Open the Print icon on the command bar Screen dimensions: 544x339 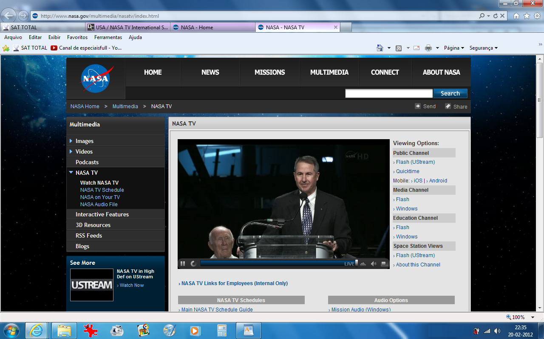[x=428, y=48]
